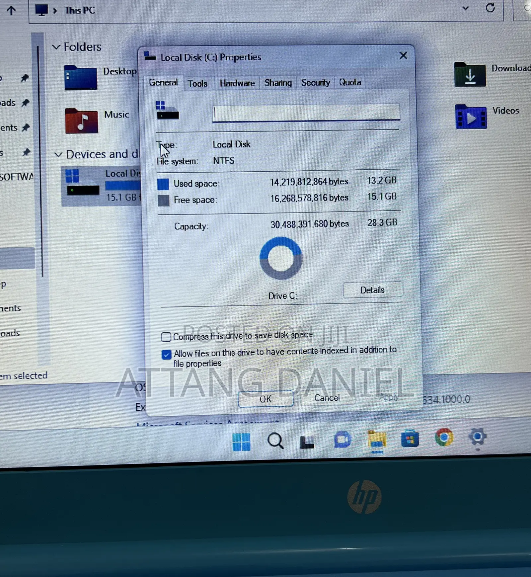Click the Up arrow in File Explorer
Screen dimensions: 531x577
click(x=11, y=11)
